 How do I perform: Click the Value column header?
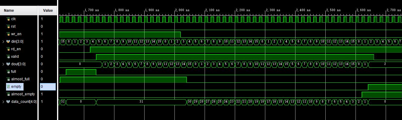[48, 11]
